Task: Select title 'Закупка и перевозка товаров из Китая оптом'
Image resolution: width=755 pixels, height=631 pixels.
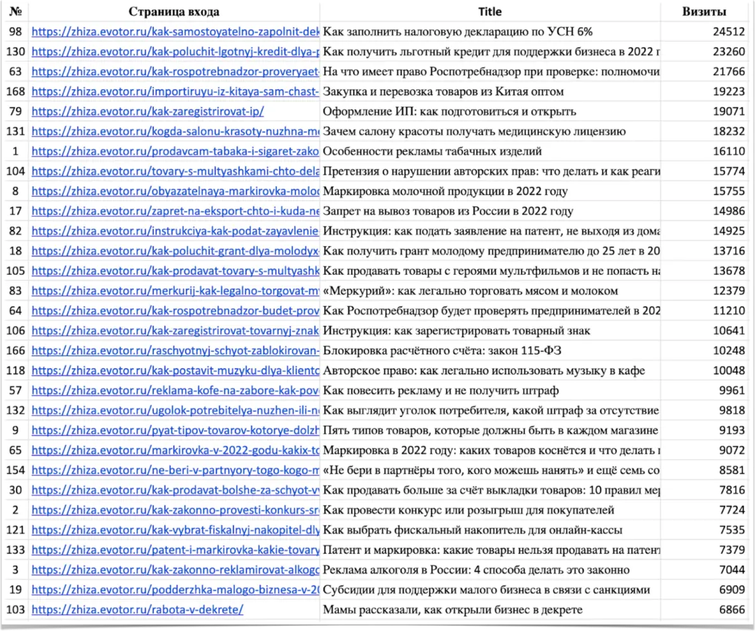Action: [443, 92]
